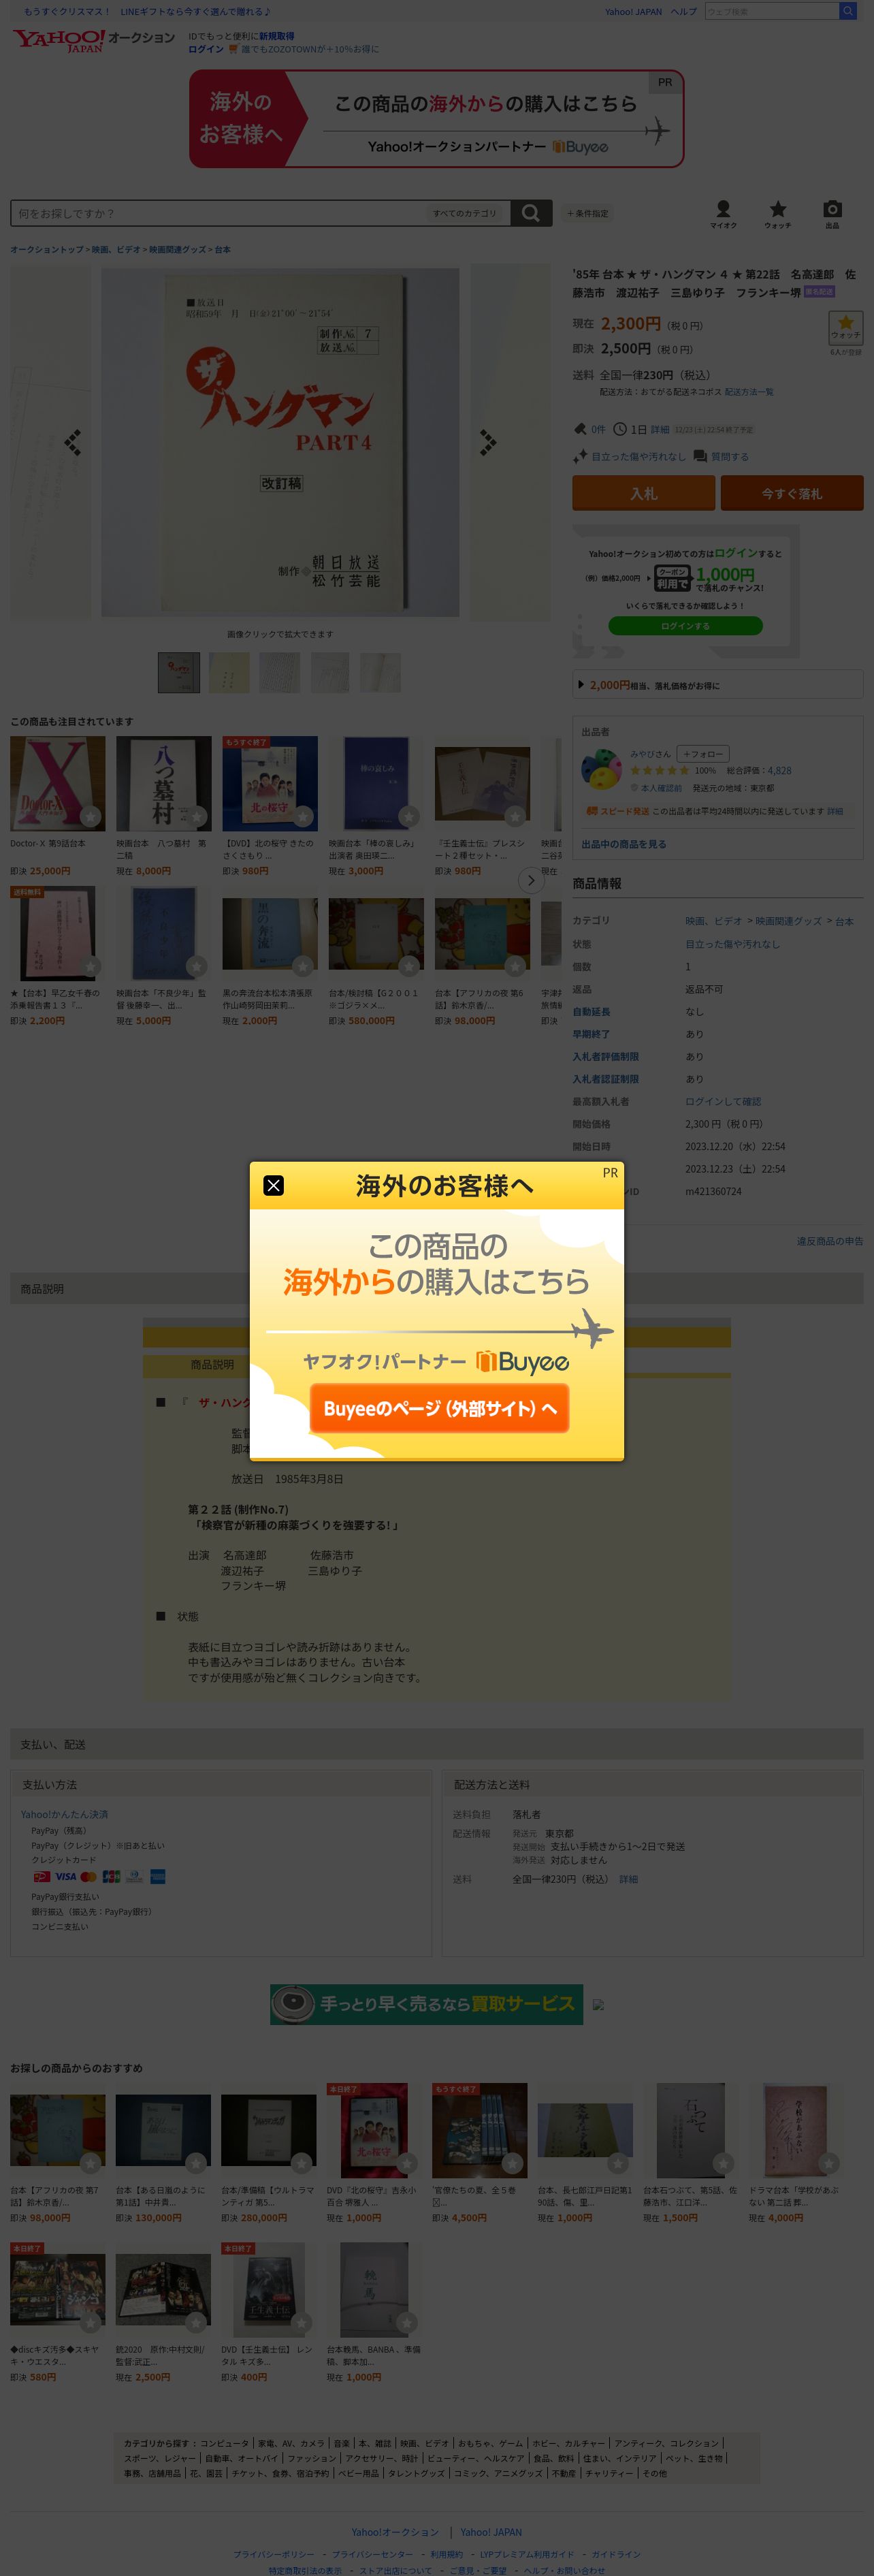Open the 自動延長 info link
Viewport: 874px width, 2576px height.
pos(591,1011)
